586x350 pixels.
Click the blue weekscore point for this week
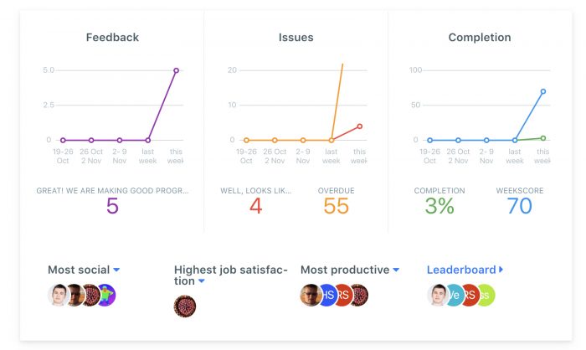coord(543,91)
